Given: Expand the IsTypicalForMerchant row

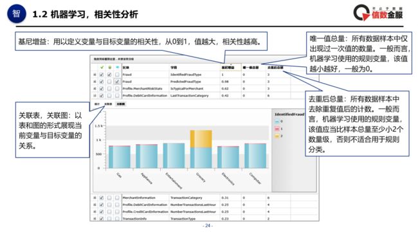Looking at the screenshot, I should coord(95,89).
